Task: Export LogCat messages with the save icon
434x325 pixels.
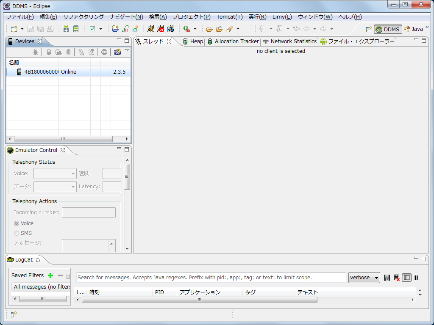Action: (387, 278)
